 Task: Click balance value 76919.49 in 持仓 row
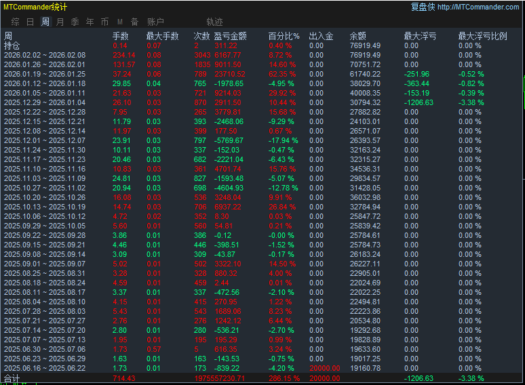(366, 45)
